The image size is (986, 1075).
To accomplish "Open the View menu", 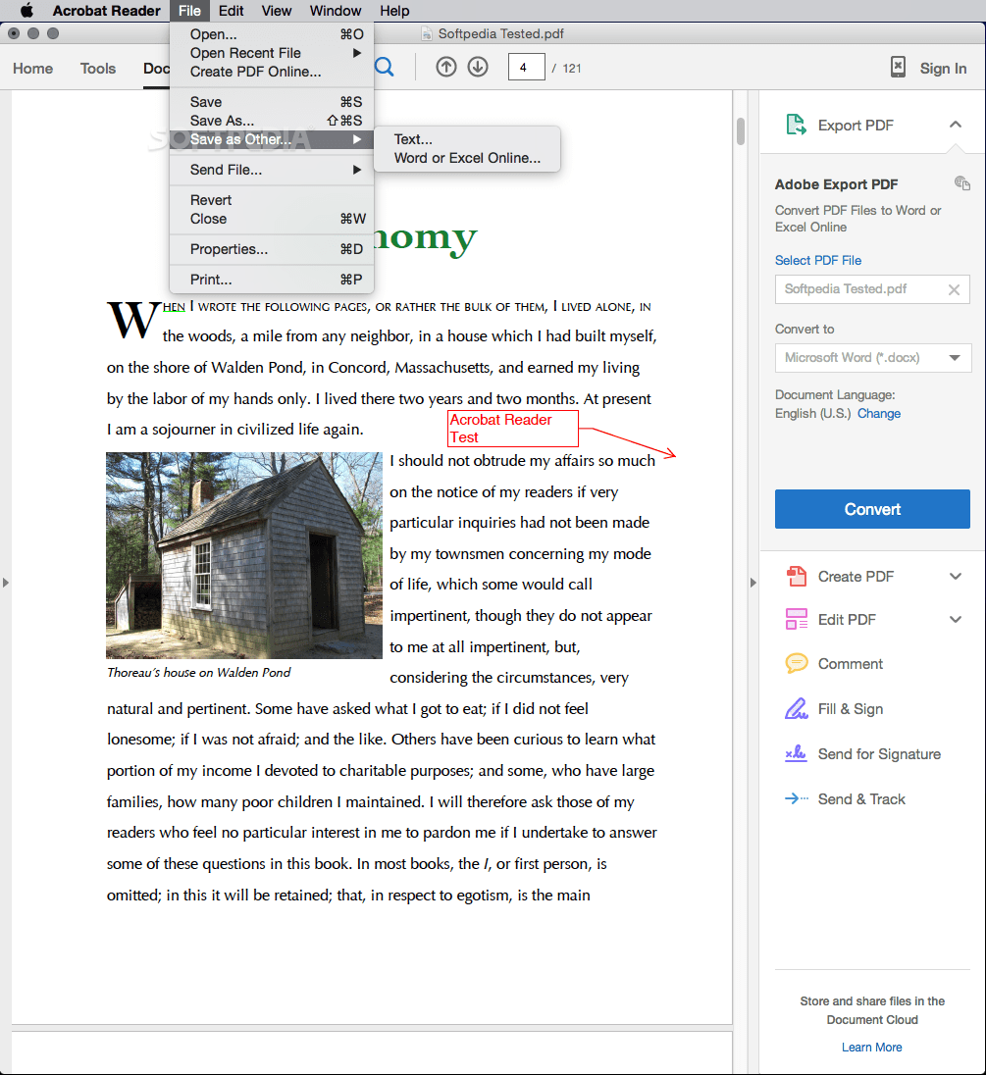I will 277,10.
